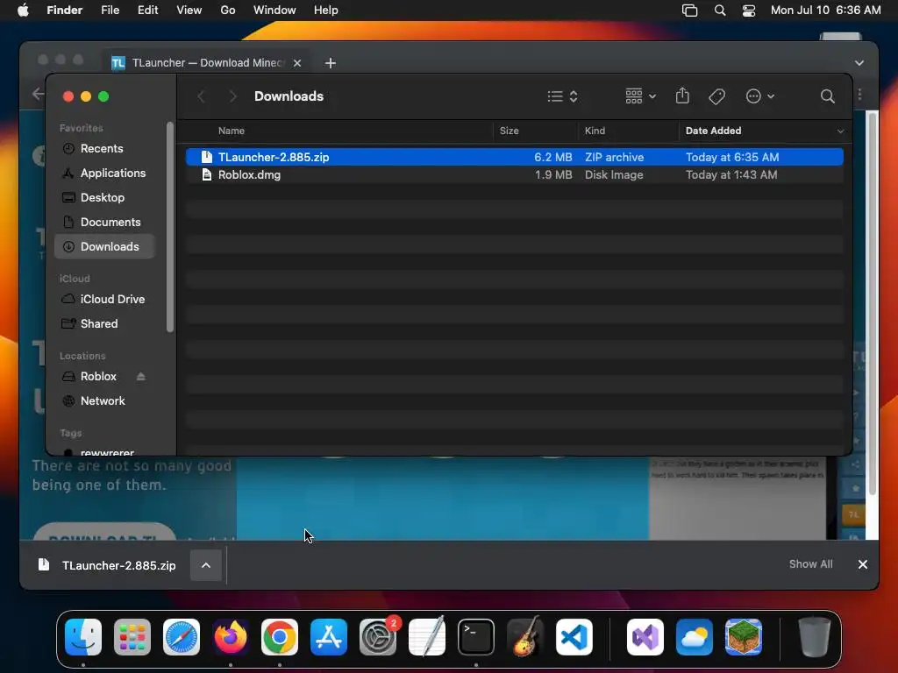Screen dimensions: 898x673
Task: Open App Store from the Dock
Action: 329,637
